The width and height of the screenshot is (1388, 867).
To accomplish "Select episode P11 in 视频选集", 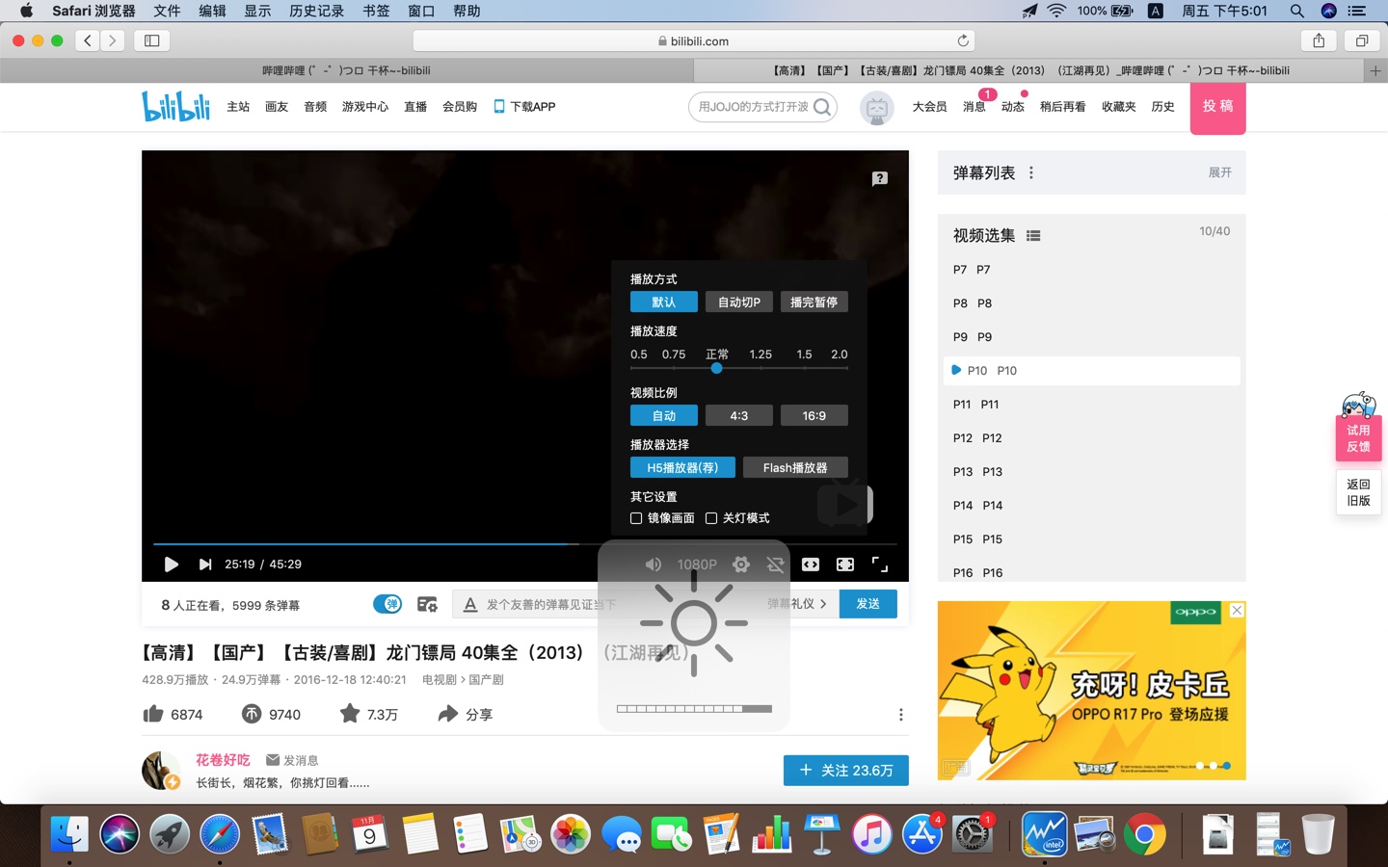I will (x=1091, y=405).
